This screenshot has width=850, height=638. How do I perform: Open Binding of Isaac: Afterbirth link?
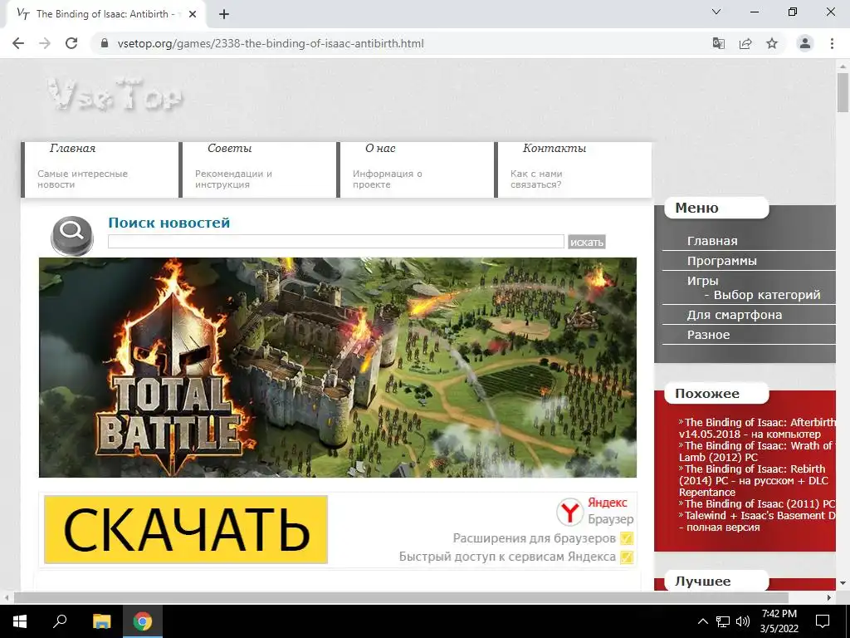[x=757, y=428]
